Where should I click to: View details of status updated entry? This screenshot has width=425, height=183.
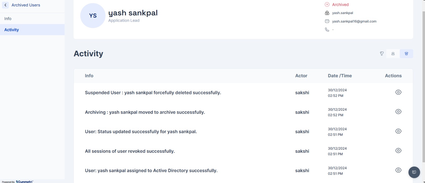pos(398,131)
